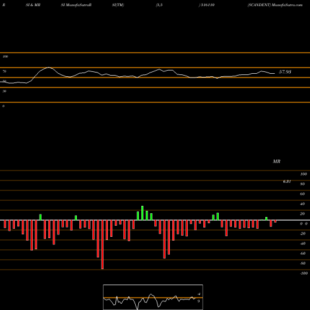Image resolution: width=310 pixels, height=310 pixels.
Task: Select the (SCANDENT) MunafaSutra.com header text
Action: 275,5
